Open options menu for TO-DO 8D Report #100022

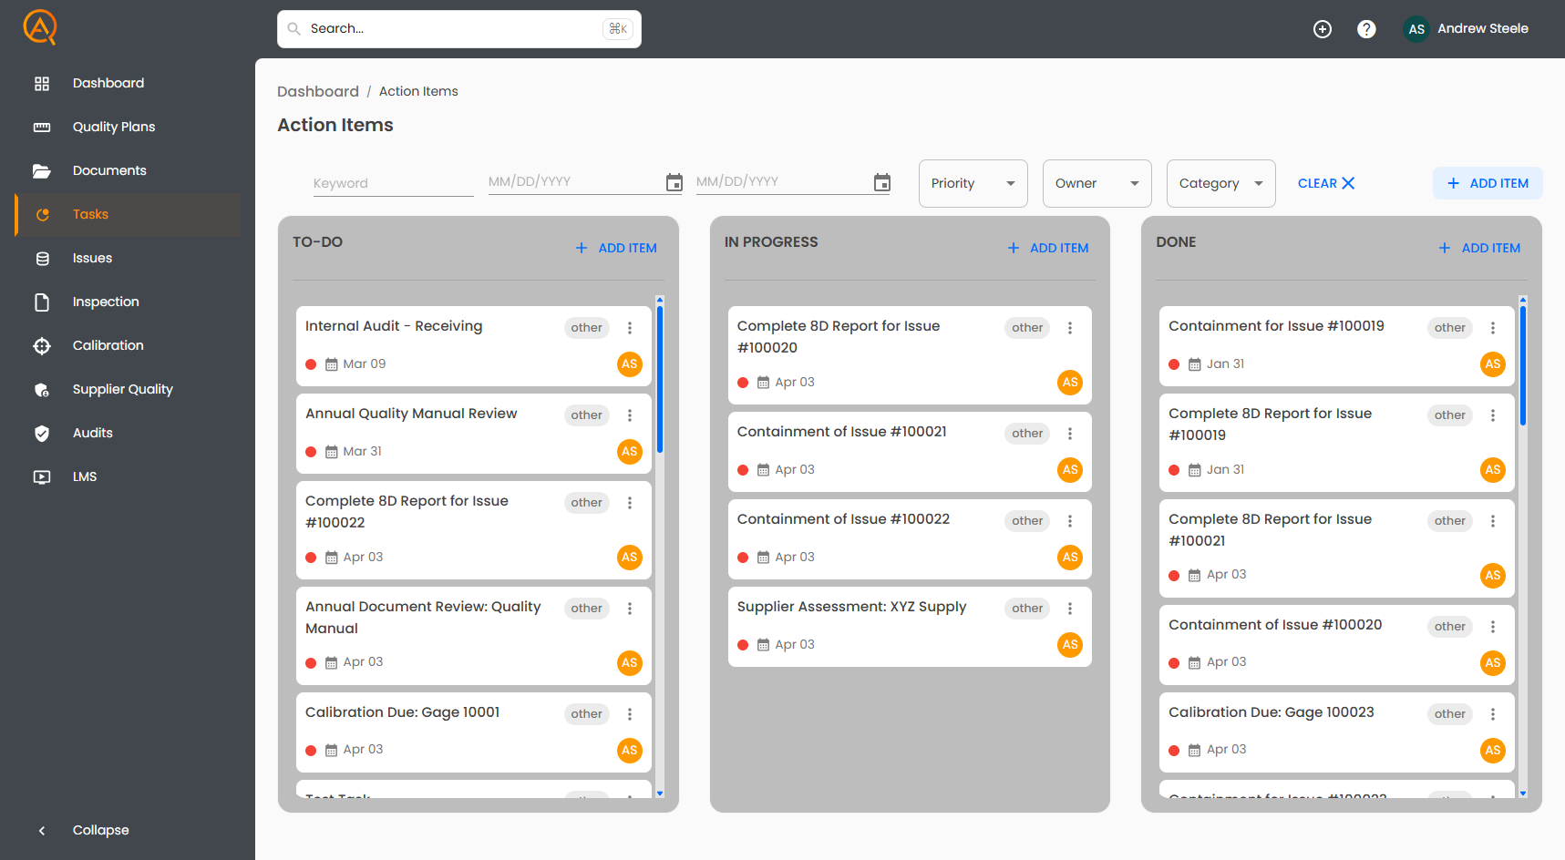coord(630,503)
